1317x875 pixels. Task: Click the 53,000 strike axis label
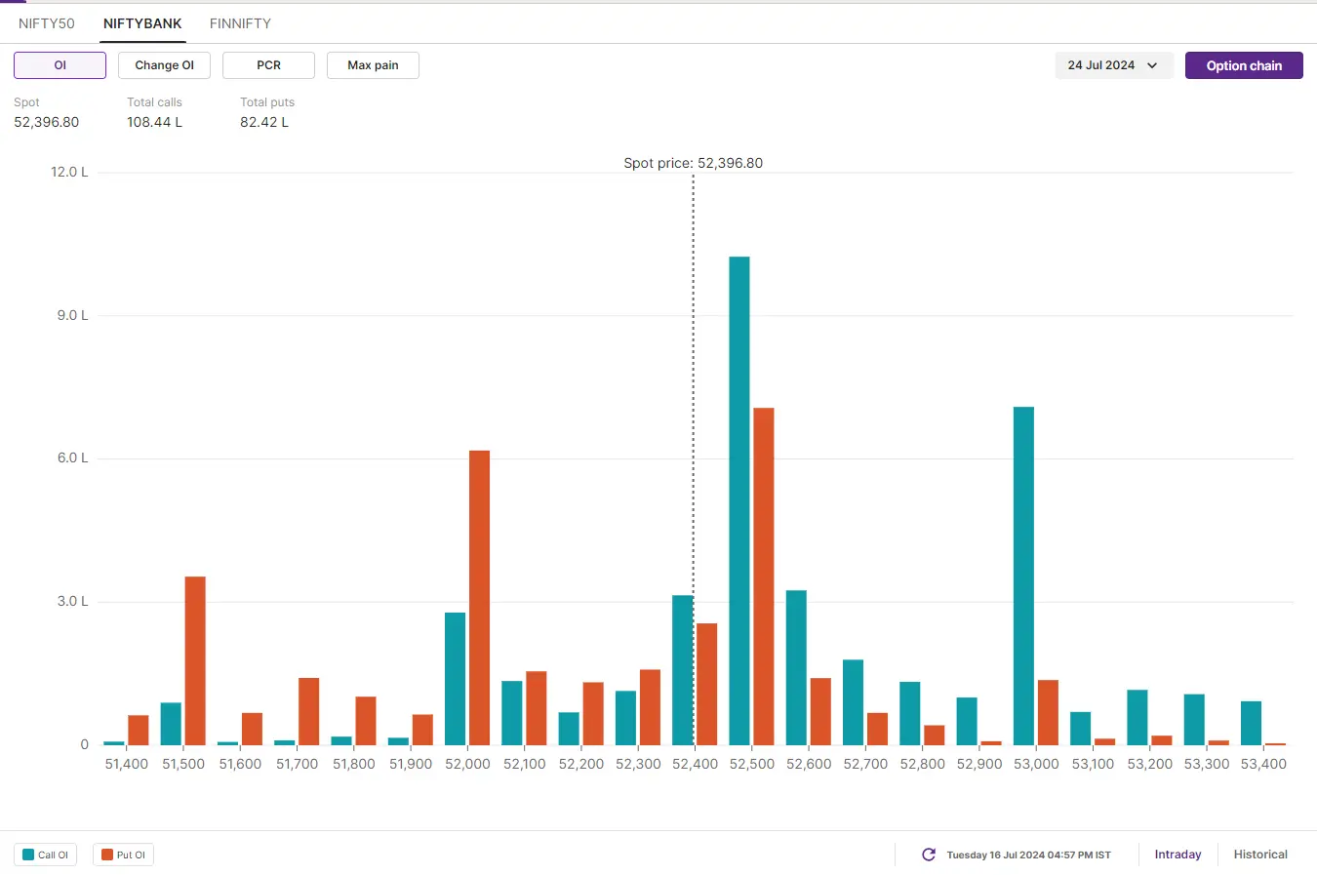(x=1036, y=764)
